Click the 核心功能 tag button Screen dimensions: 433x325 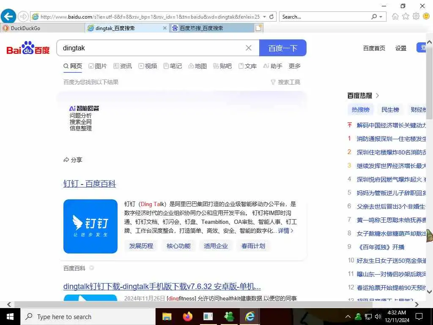[178, 246]
